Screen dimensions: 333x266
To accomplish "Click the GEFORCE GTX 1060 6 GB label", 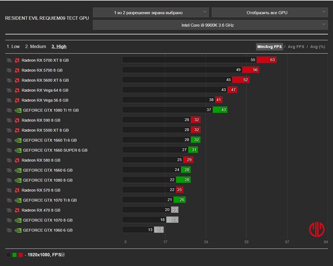I will 48,230.
